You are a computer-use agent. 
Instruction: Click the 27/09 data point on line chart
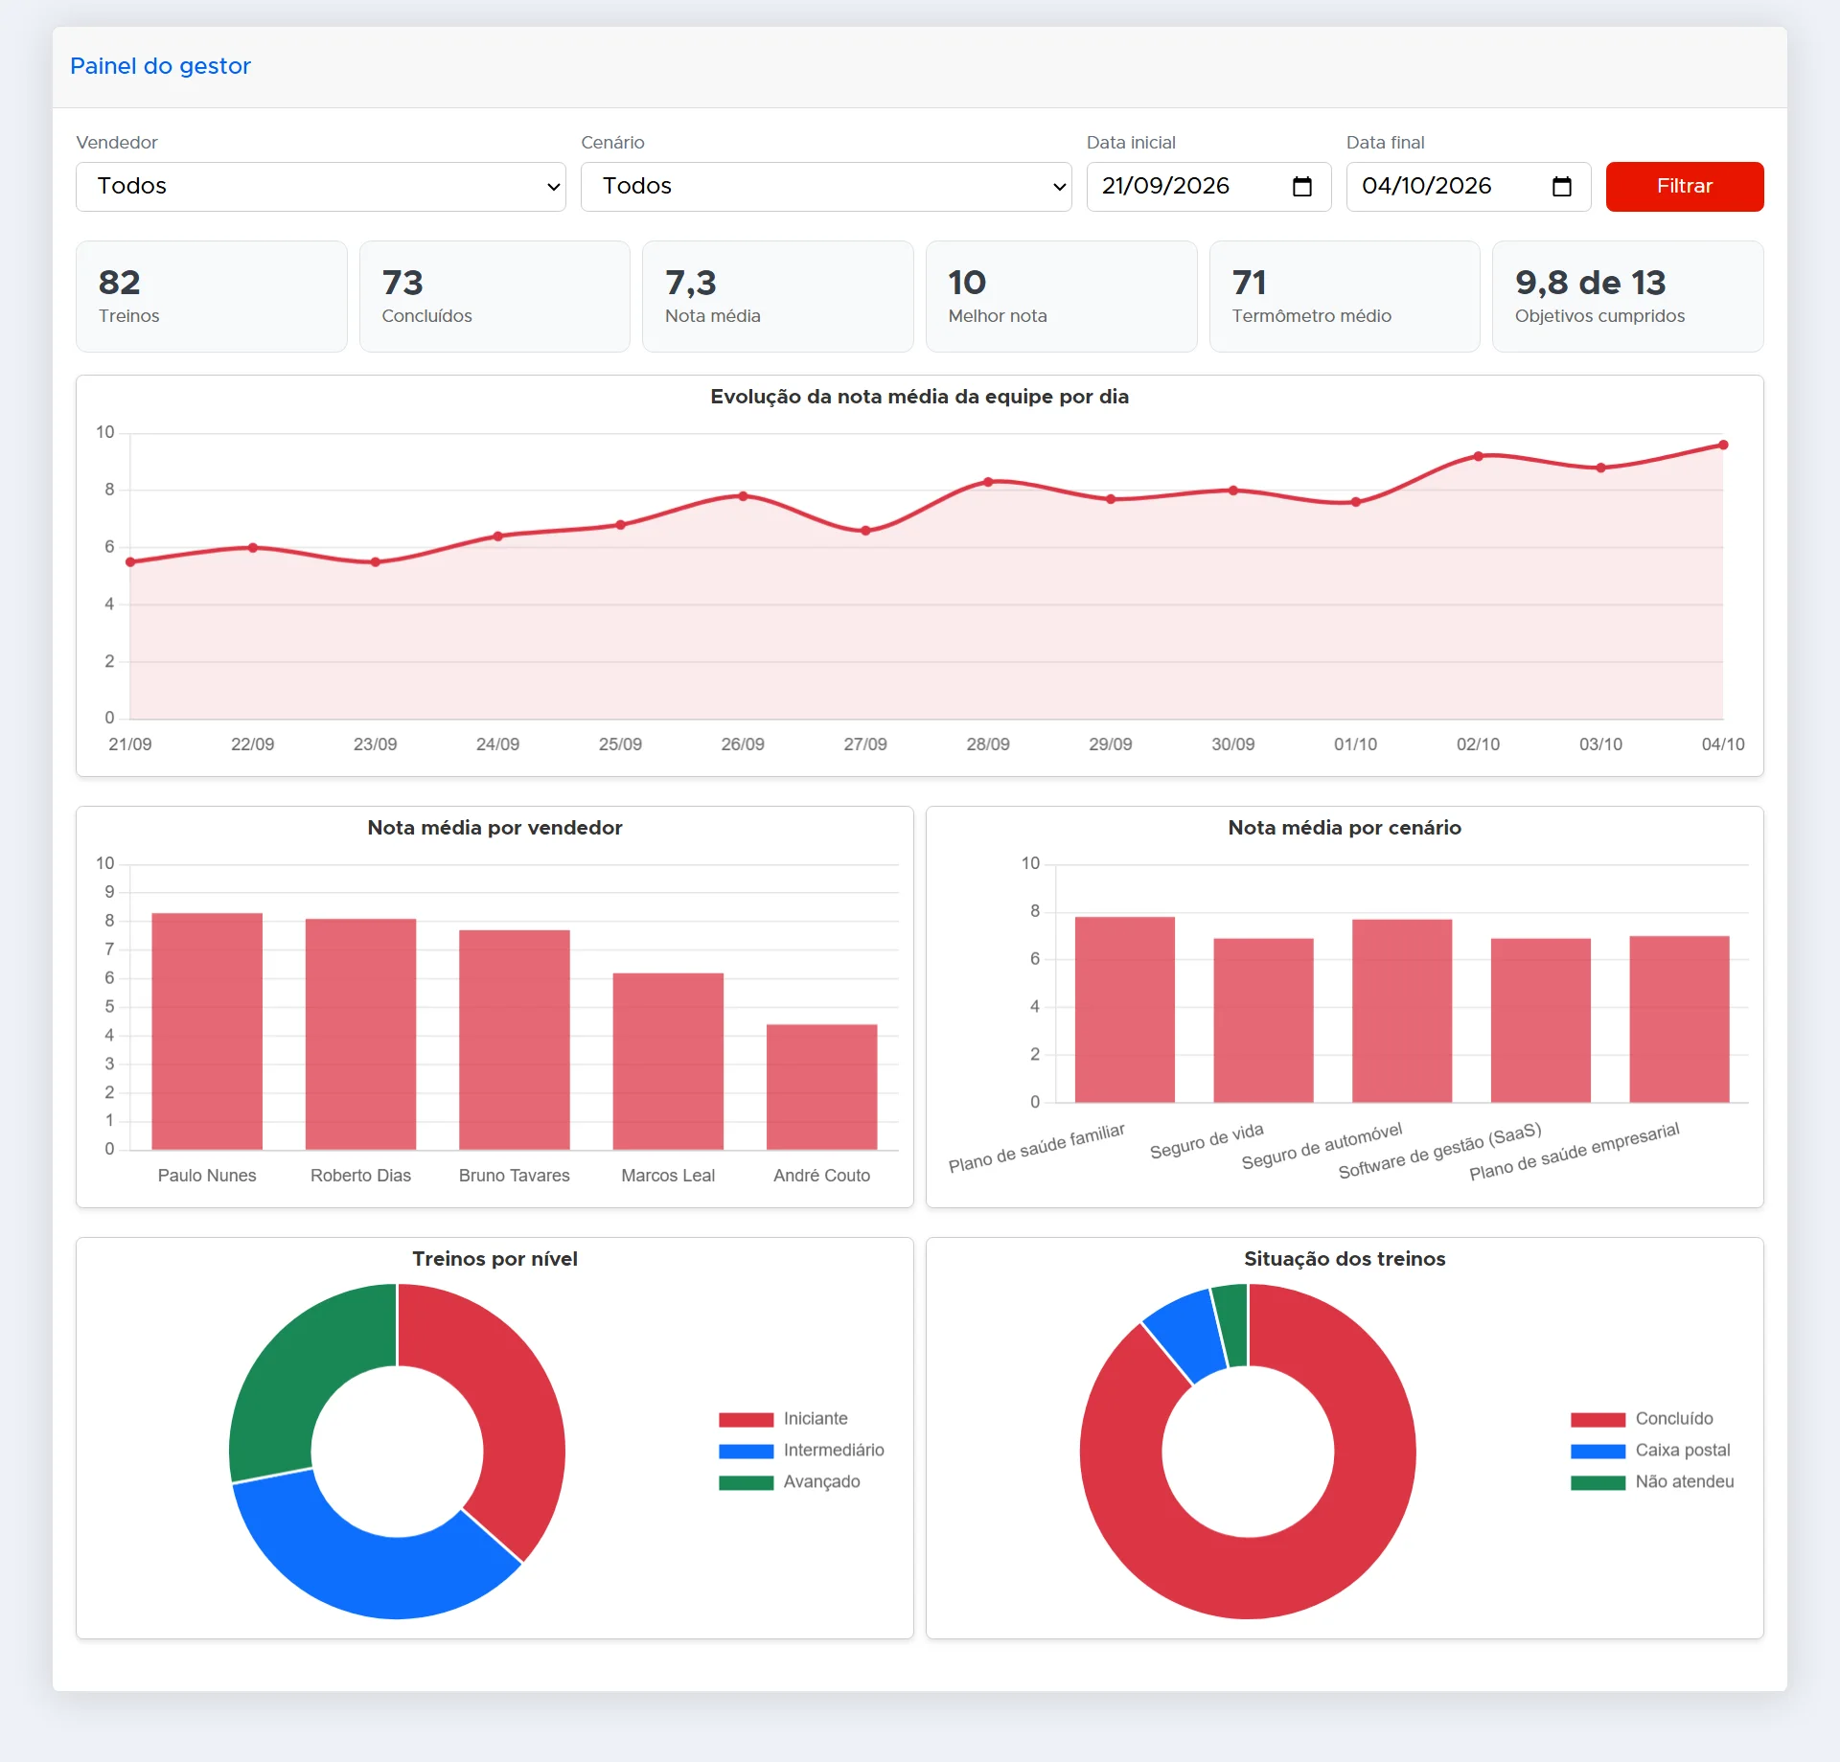(x=865, y=531)
